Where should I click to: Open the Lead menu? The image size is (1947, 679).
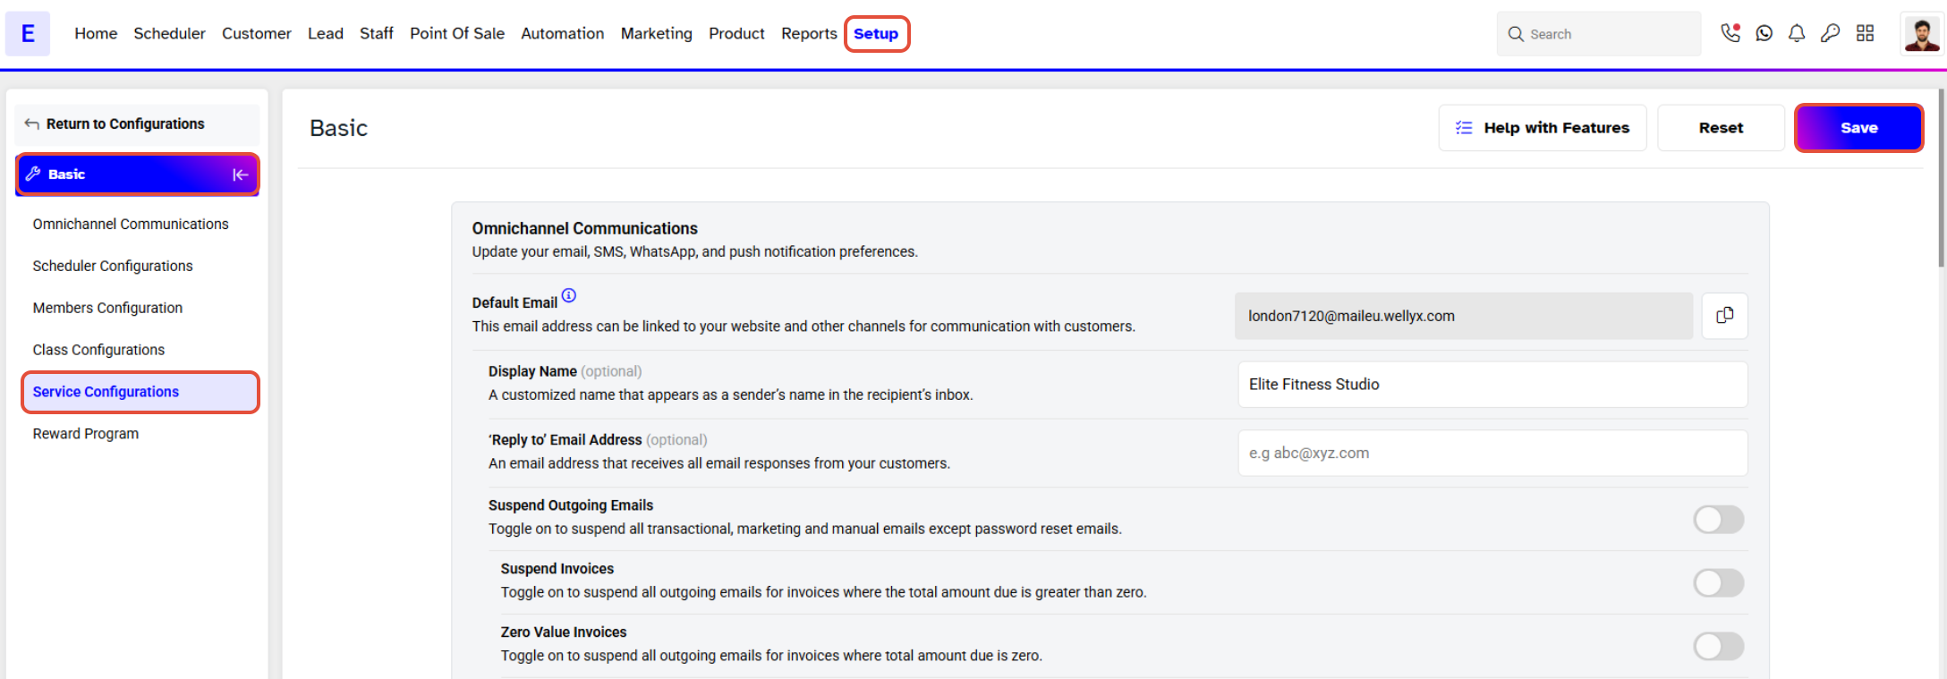click(326, 33)
